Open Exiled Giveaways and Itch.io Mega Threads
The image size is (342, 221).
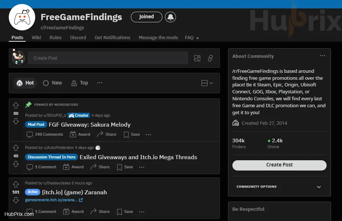pos(139,157)
